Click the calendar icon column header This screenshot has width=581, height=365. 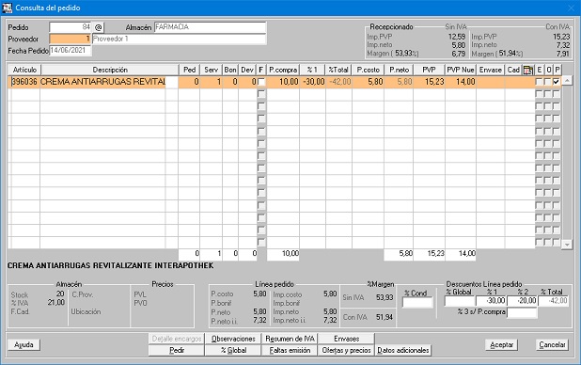pyautogui.click(x=528, y=71)
